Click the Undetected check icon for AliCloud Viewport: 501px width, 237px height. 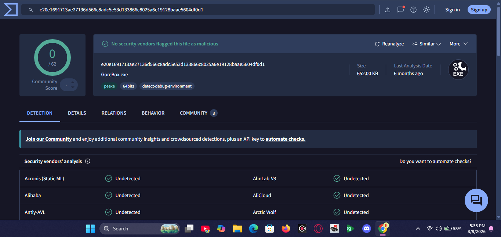337,196
